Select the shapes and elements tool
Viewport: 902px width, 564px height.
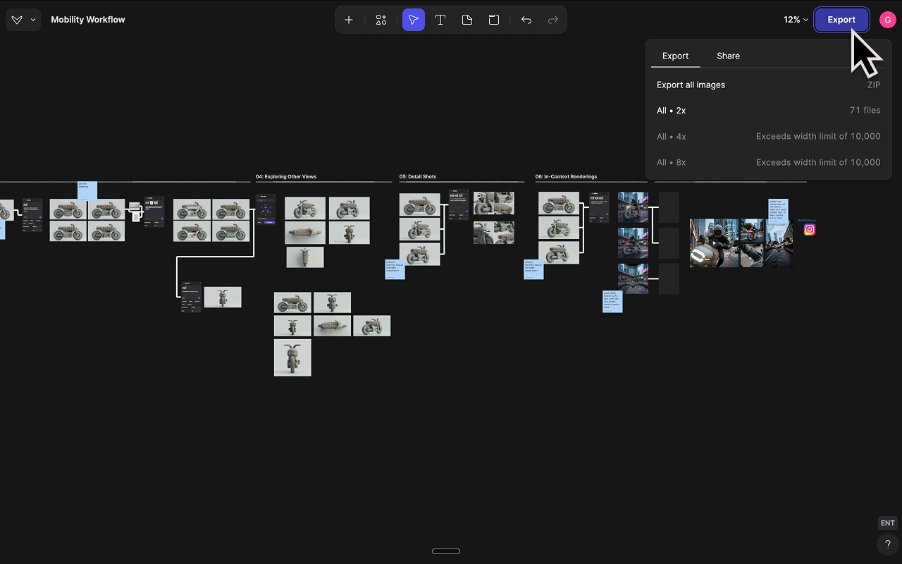click(381, 20)
